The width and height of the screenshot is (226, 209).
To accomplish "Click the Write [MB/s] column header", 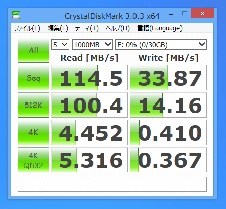I will (168, 58).
